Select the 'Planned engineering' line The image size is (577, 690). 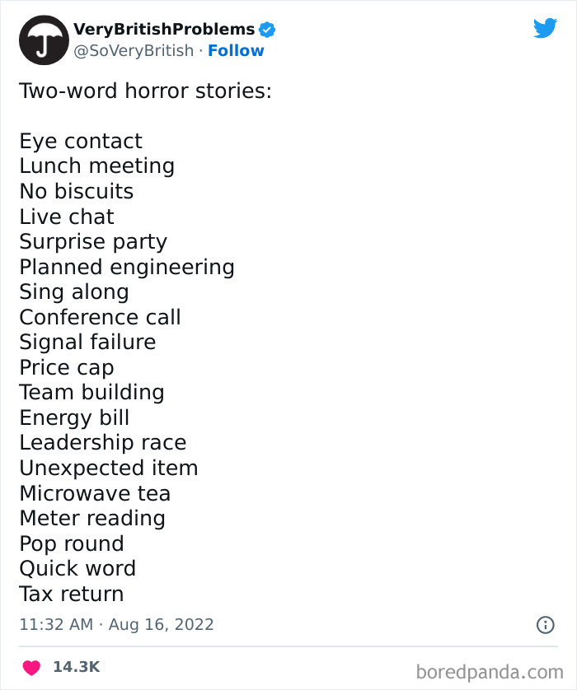[x=127, y=267]
